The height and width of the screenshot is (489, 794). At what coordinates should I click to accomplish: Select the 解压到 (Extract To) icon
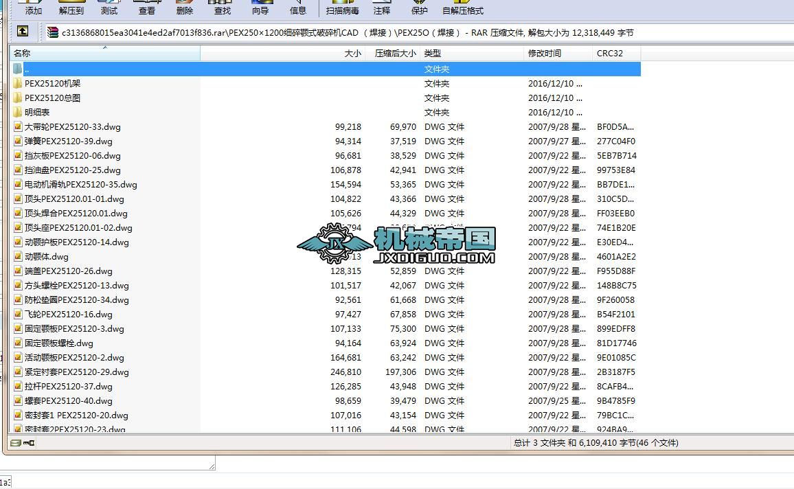pyautogui.click(x=71, y=8)
